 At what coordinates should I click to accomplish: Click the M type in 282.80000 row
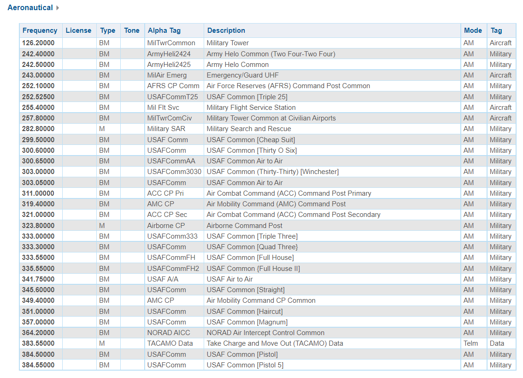(x=102, y=129)
